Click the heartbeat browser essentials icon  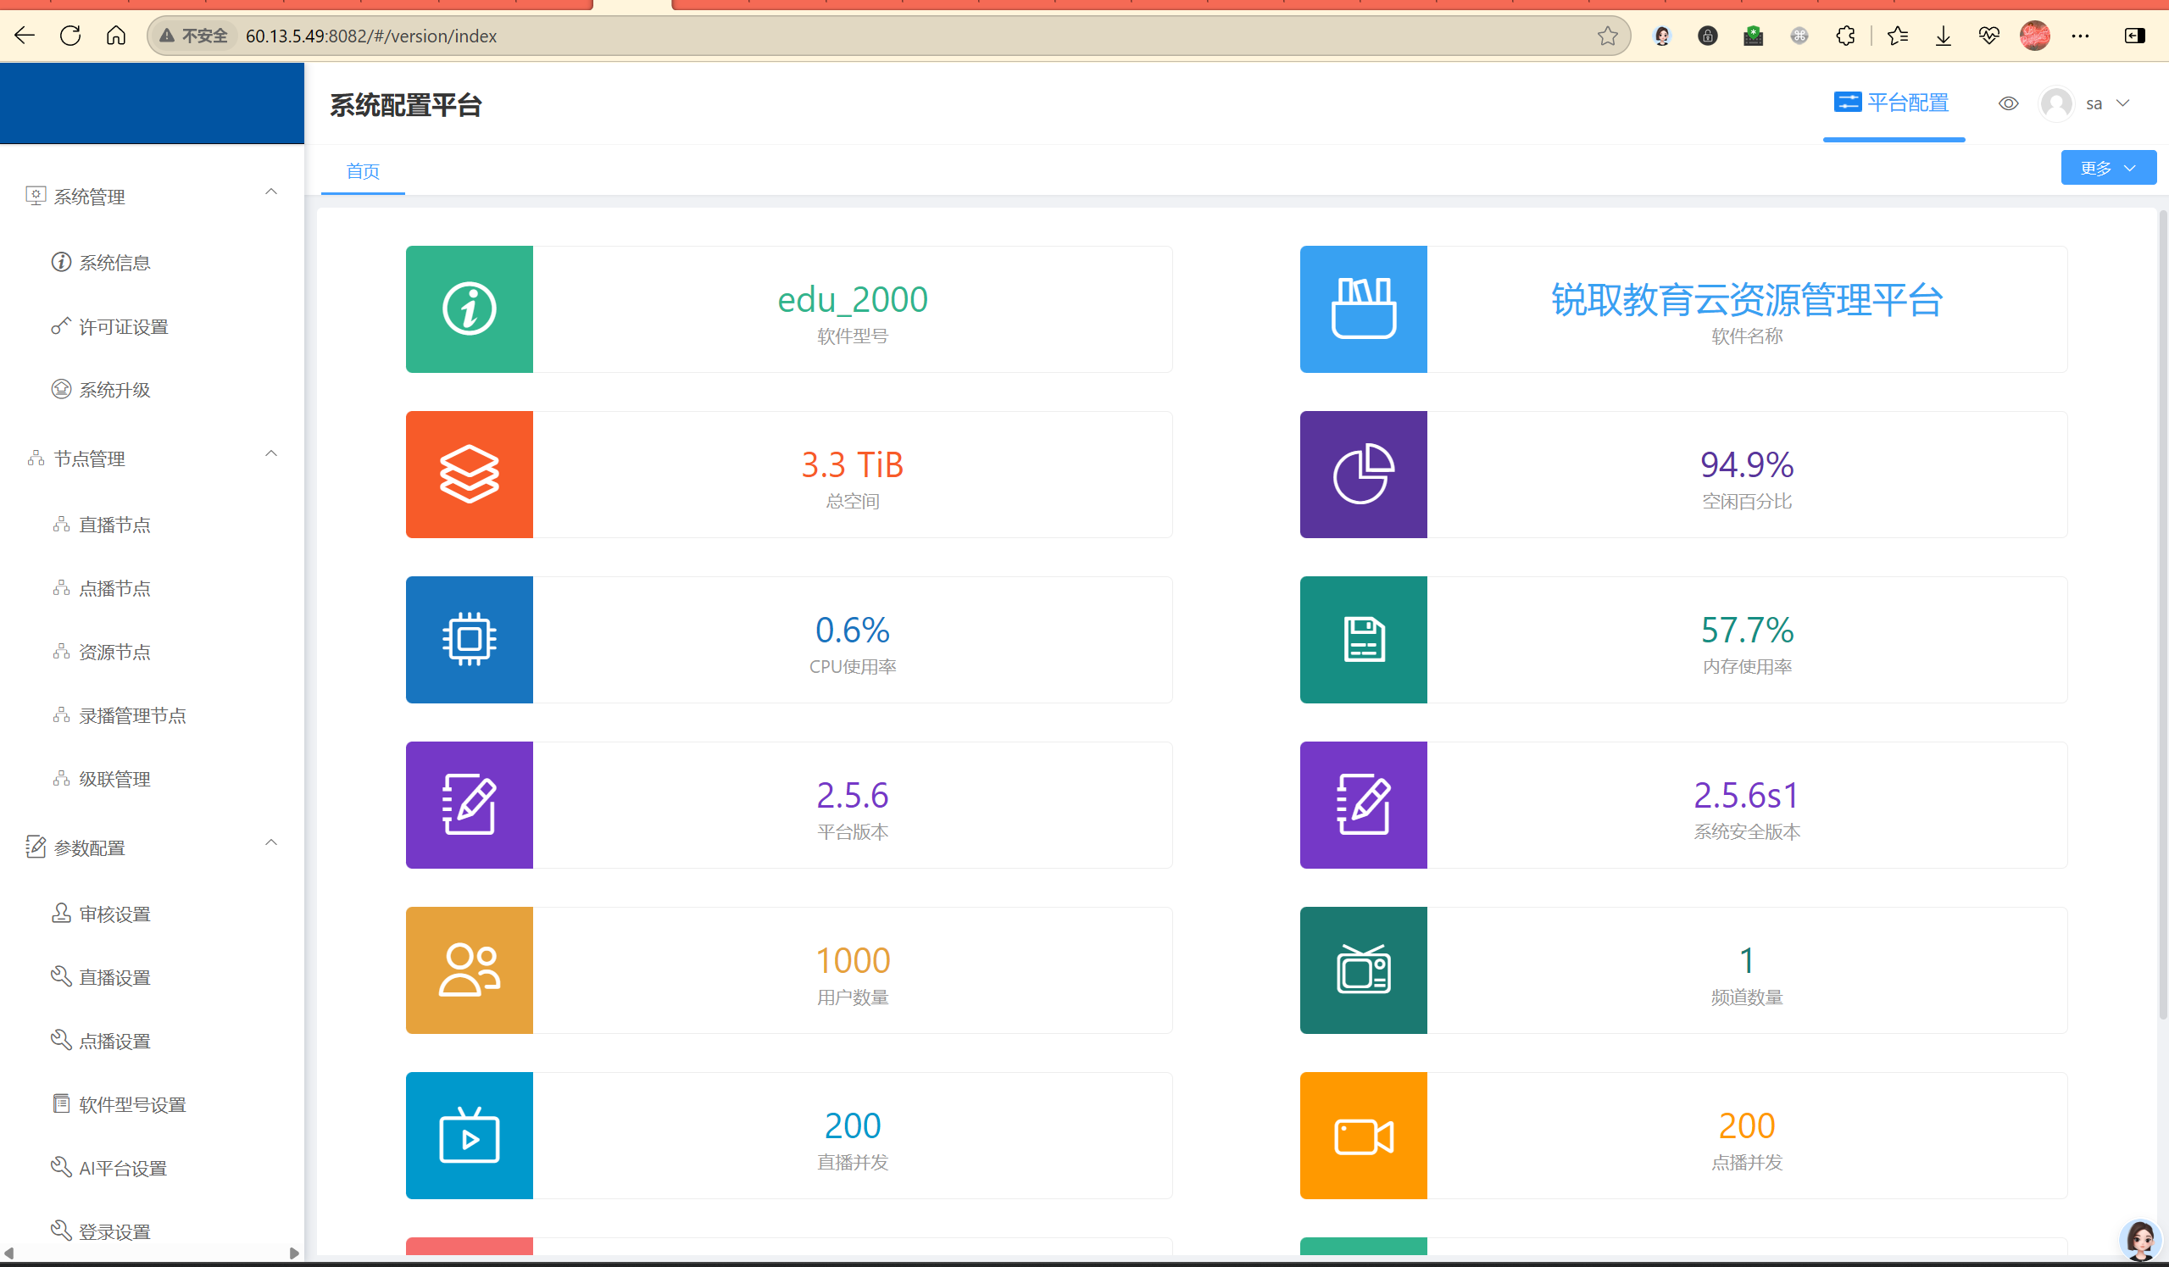point(1988,36)
